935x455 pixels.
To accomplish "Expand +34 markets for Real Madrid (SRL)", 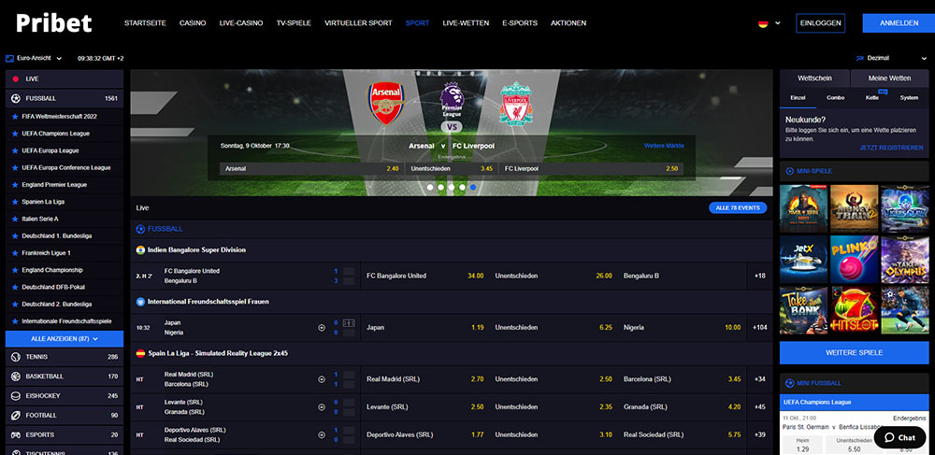I will pyautogui.click(x=759, y=379).
